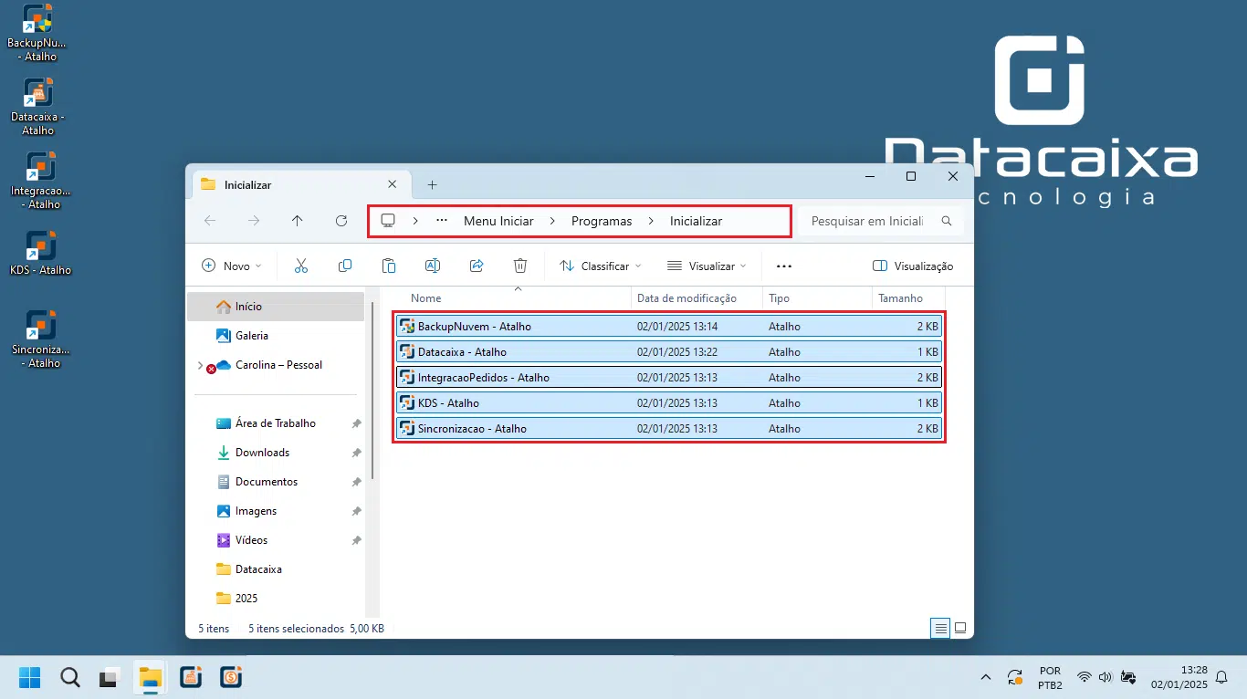Click the Pesquisar em Inicializar search box

(880, 221)
